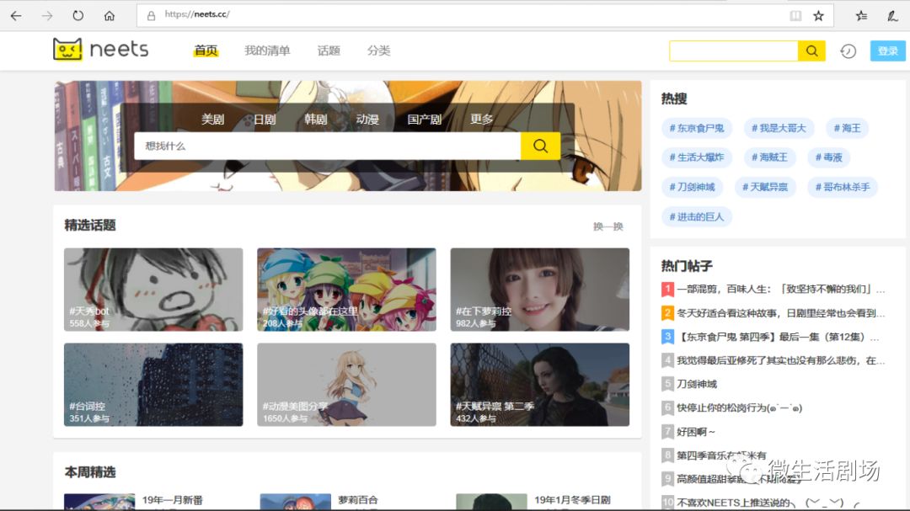
Task: Click the yellow header search icon
Action: click(811, 51)
